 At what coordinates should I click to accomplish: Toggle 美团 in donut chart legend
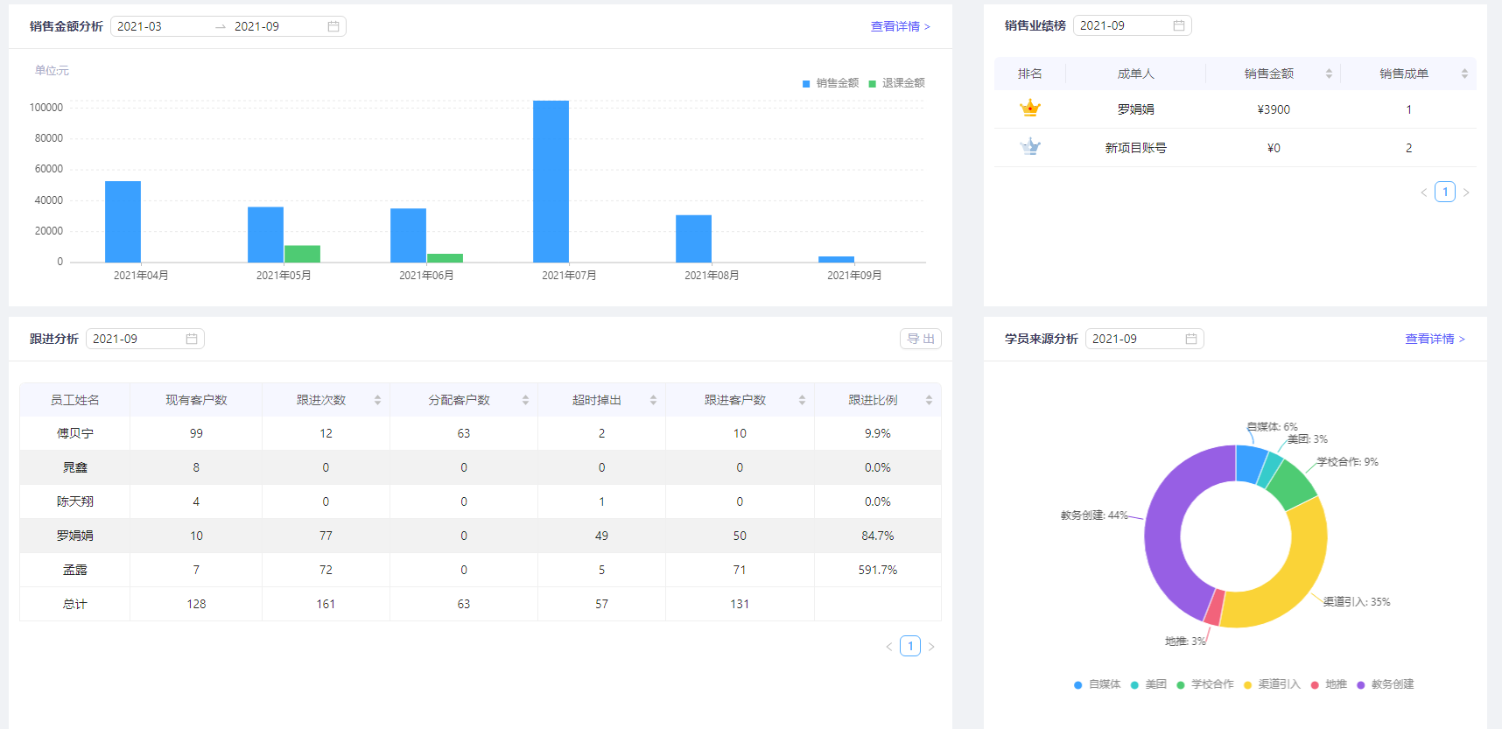1148,684
